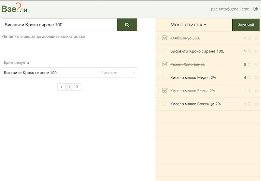The width and height of the screenshot is (261, 181).
Task: Click the Бисквити category label in results
Action: point(109,73)
